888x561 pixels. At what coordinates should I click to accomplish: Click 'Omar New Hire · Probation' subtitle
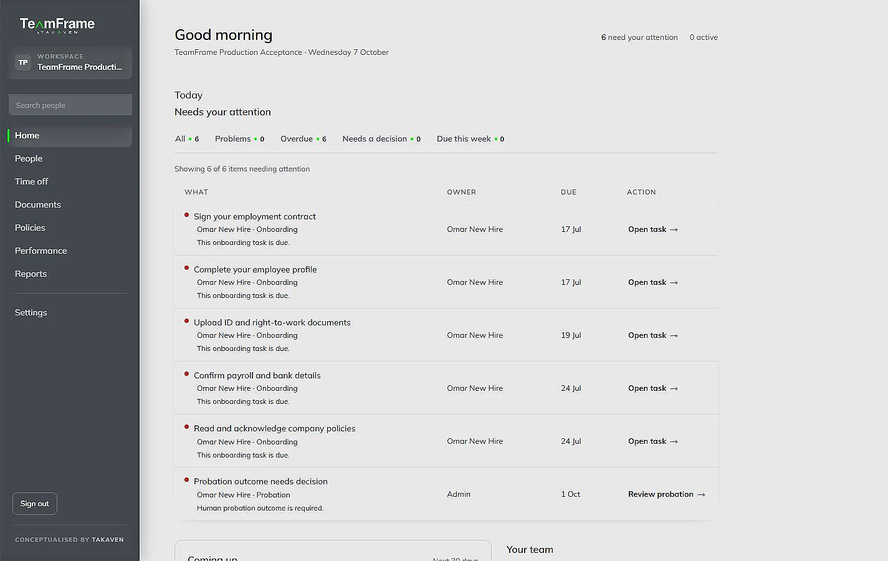coord(244,495)
